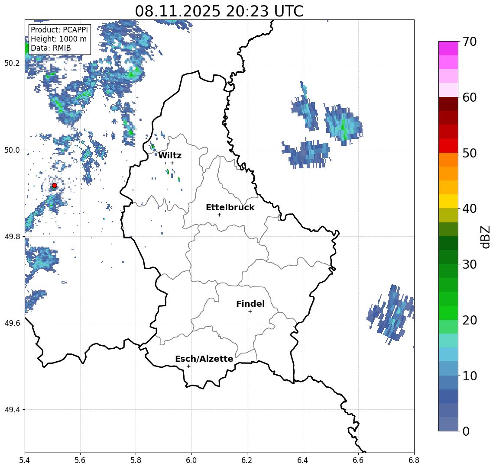Viewport: 496px width, 469px height.
Task: Click the title 08.11.2025 20:23 UTC
Action: pos(219,11)
